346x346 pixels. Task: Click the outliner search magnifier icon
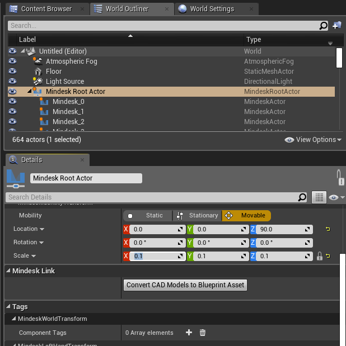click(x=324, y=26)
